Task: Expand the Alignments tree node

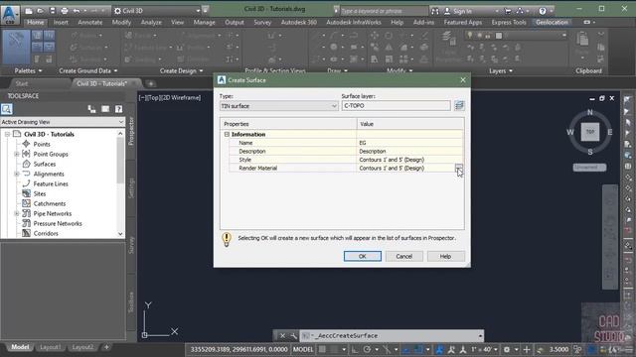Action: 17,175
